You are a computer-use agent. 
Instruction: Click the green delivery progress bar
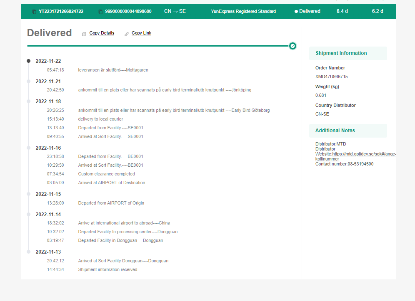click(158, 46)
